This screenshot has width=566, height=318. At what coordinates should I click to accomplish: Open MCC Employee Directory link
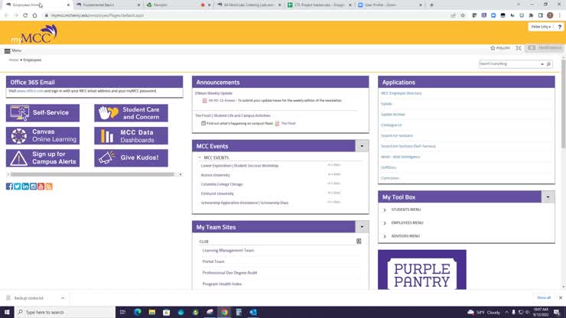402,93
